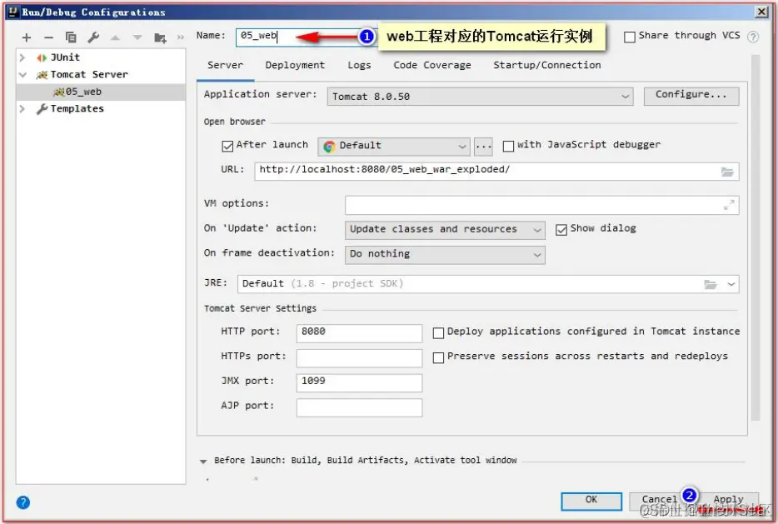
Task: Close the Run/Debug Configurations dialog
Action: 761,12
